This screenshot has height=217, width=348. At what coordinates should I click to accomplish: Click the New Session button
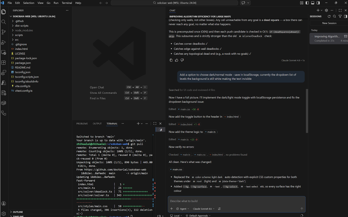tap(329, 23)
